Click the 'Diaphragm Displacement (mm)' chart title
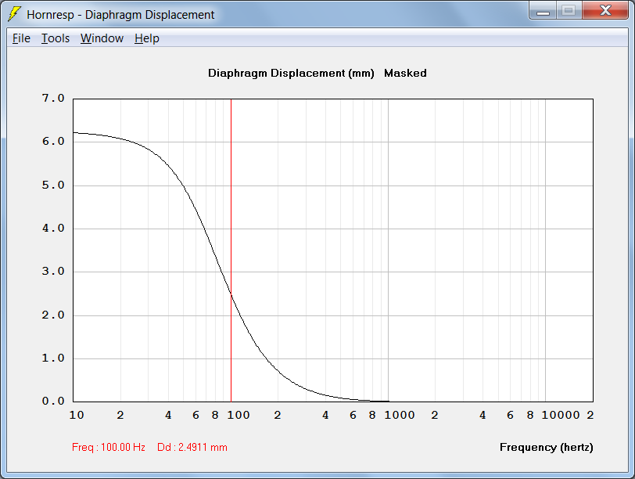The image size is (635, 479). tap(291, 74)
